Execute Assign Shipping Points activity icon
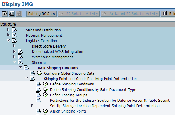 coord(45,111)
